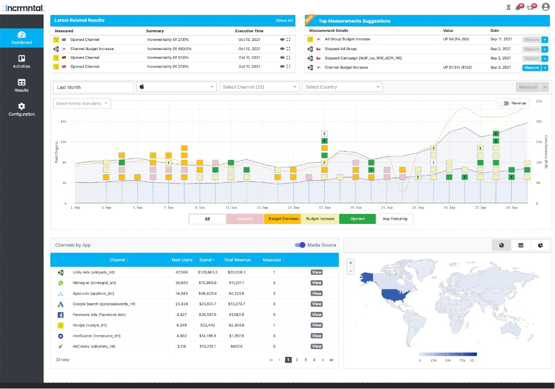Open the Apple platform dropdown
Viewport: 555px width, 389px height.
(176, 87)
